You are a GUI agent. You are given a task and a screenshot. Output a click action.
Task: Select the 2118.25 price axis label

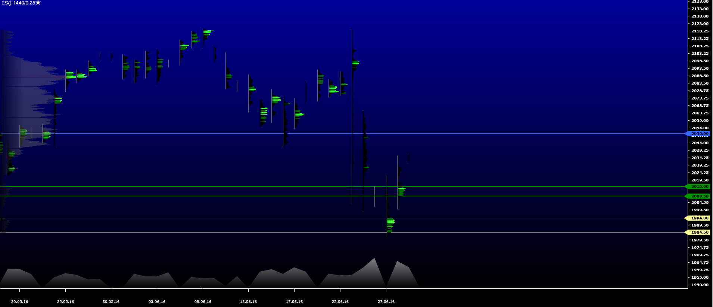click(700, 31)
